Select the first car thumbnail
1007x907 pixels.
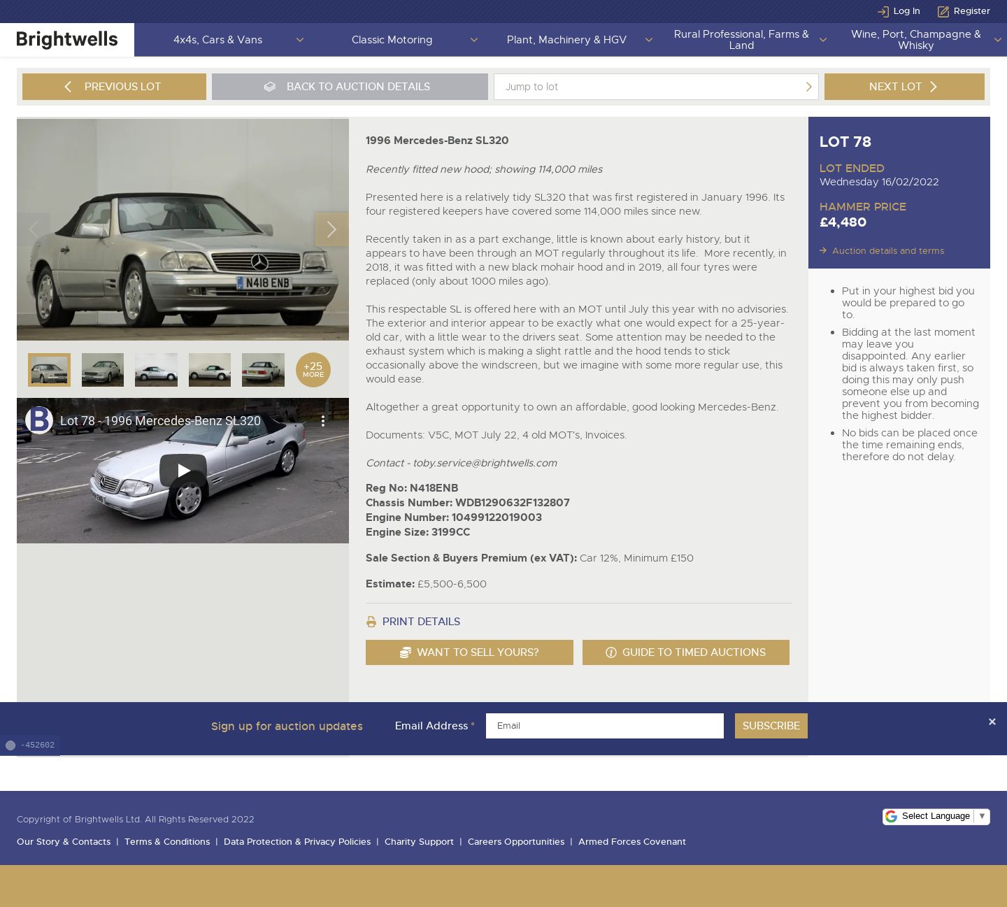pyautogui.click(x=49, y=370)
